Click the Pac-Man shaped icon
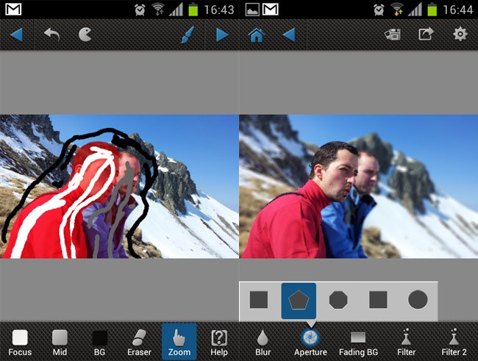The width and height of the screenshot is (478, 361). click(85, 35)
